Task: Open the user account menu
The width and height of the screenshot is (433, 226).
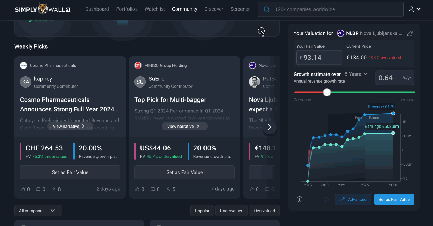Action: coord(414,9)
